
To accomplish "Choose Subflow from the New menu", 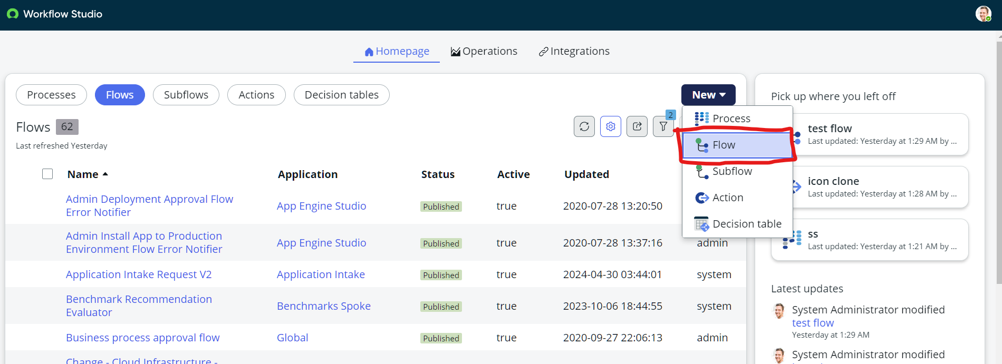I will click(737, 171).
